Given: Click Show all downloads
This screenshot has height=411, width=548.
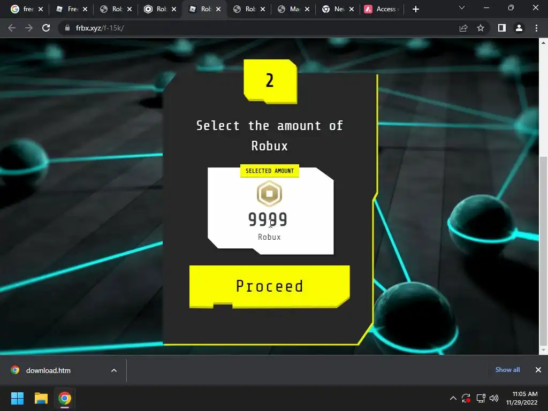Looking at the screenshot, I should point(507,370).
